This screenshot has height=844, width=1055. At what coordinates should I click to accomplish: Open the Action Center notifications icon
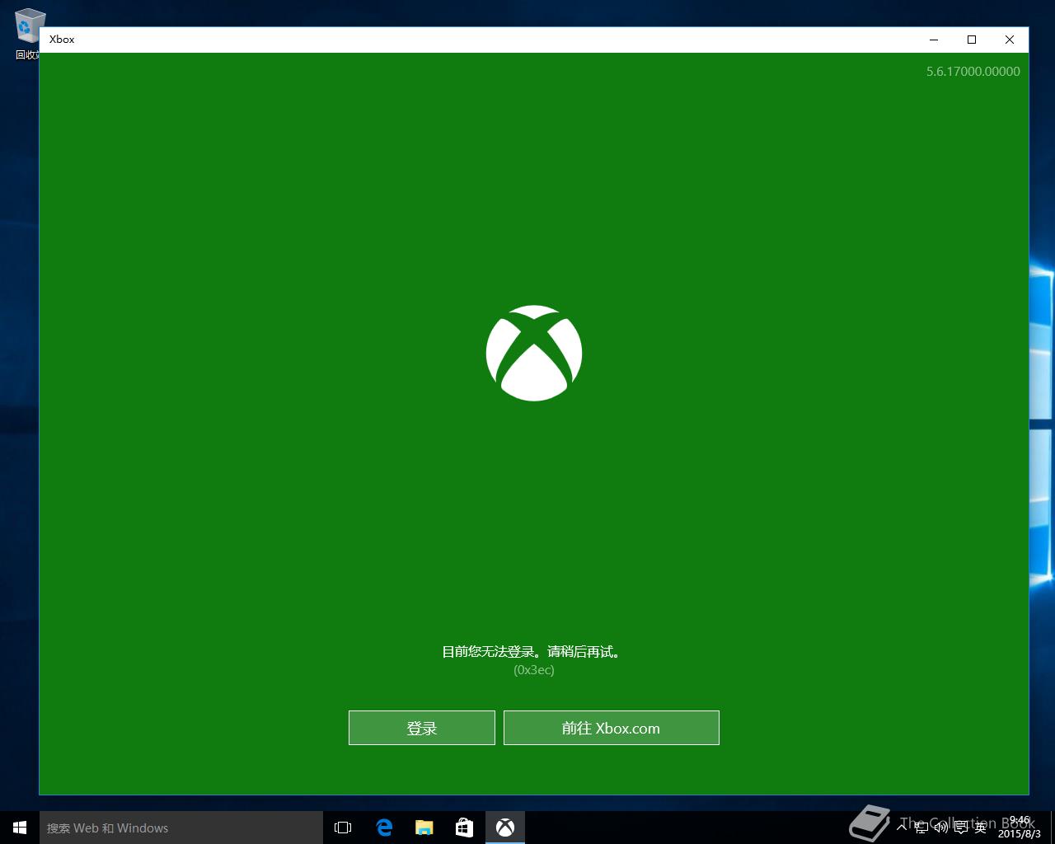point(961,828)
